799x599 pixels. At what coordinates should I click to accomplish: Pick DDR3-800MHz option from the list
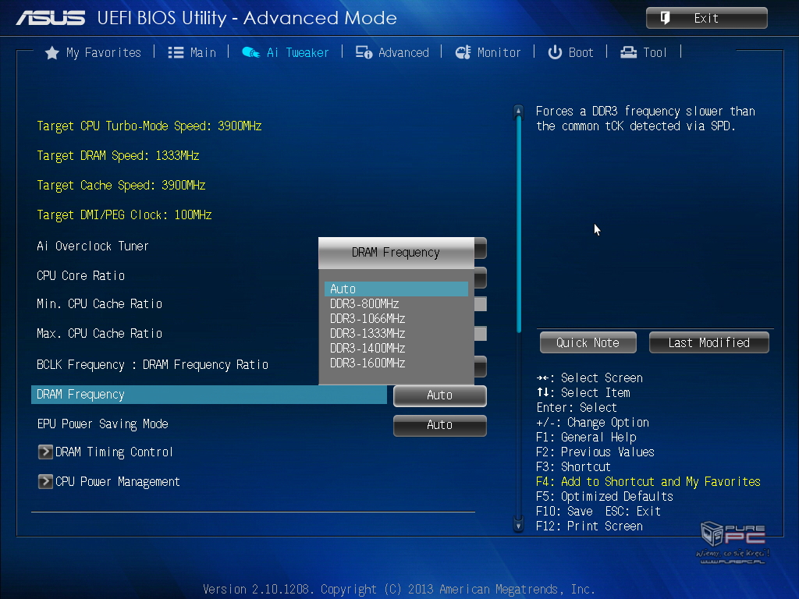pos(364,303)
